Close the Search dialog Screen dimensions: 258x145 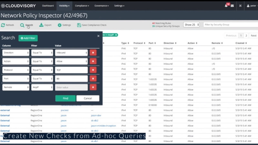click(x=98, y=36)
